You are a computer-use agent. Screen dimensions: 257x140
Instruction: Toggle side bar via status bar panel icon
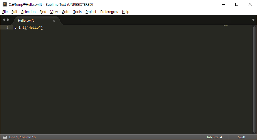(x=5, y=137)
